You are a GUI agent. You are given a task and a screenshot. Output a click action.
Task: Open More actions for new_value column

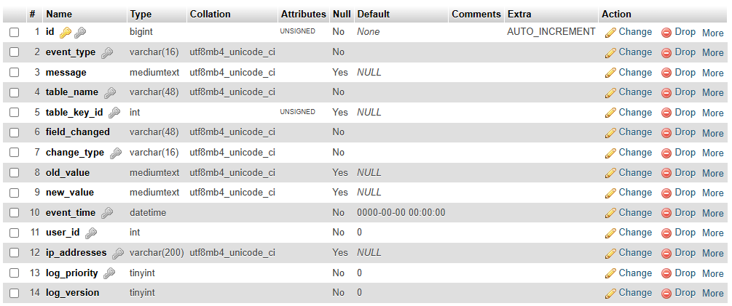(x=712, y=193)
